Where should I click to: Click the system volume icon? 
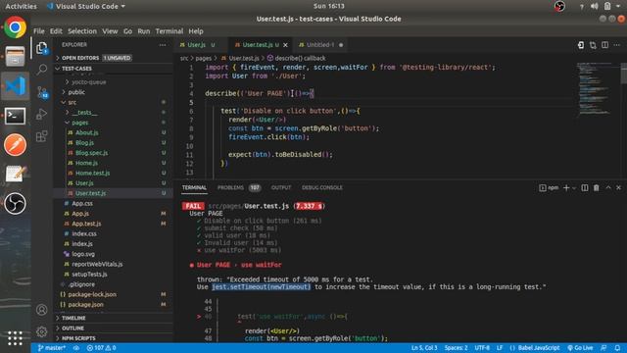click(595, 6)
